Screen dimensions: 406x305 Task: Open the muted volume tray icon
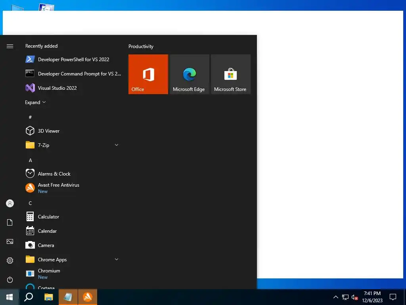click(x=355, y=297)
